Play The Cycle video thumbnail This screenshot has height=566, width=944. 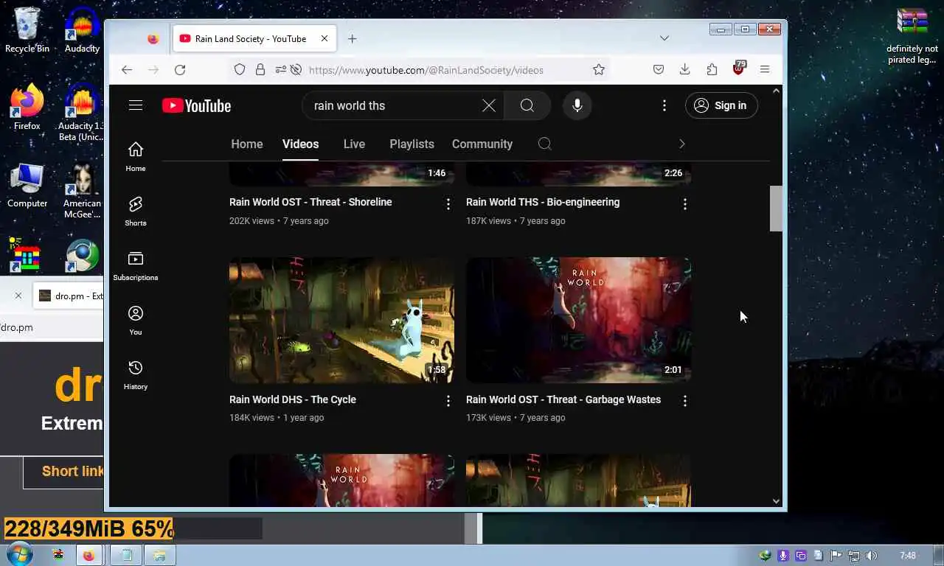pos(341,320)
